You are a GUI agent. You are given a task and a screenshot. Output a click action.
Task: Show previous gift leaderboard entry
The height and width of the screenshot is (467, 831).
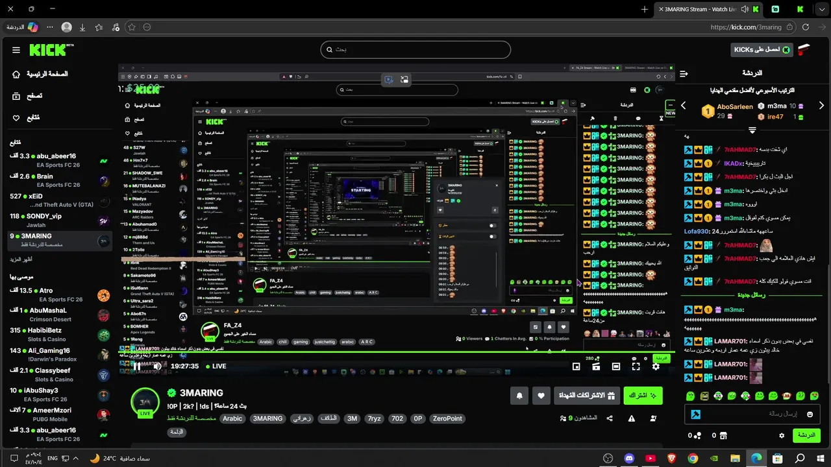tap(683, 106)
